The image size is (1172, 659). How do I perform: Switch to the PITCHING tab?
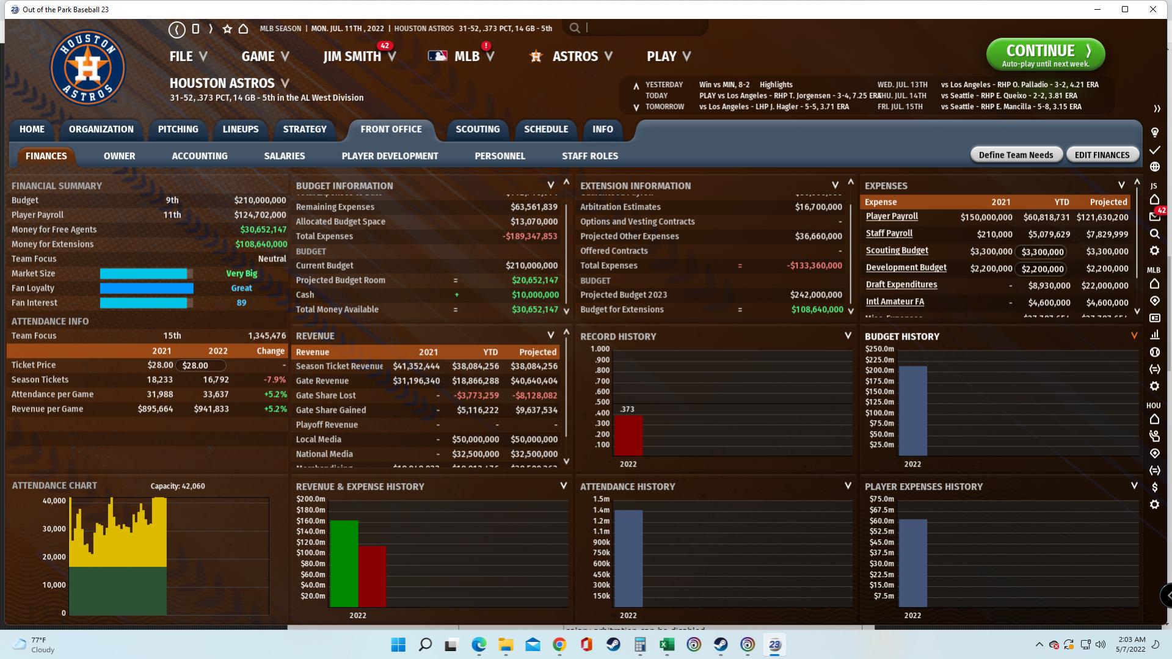click(178, 129)
